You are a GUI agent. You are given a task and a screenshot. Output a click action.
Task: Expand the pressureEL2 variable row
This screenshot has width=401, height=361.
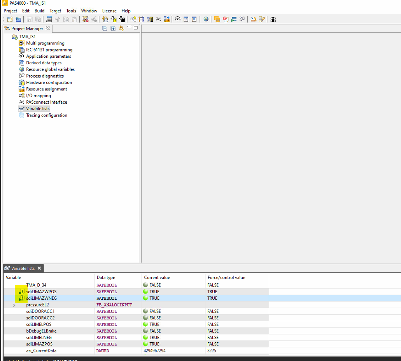(x=14, y=305)
